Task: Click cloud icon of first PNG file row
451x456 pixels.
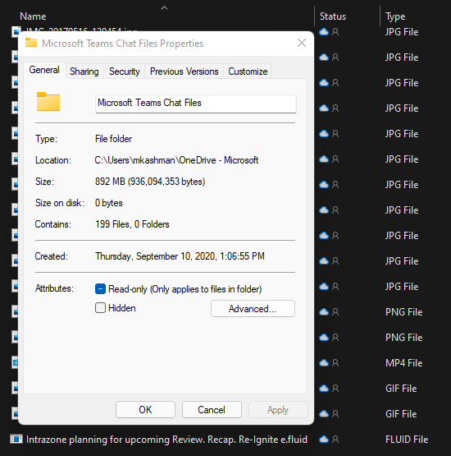Action: point(324,311)
